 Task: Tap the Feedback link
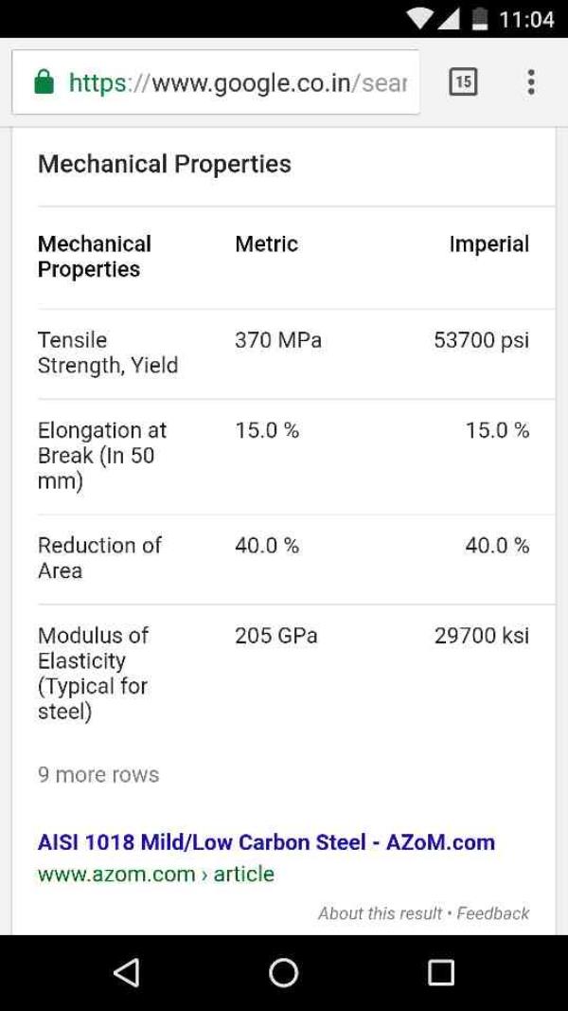493,913
